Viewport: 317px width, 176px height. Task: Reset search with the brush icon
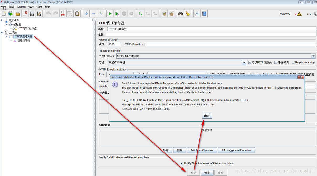click(x=187, y=14)
